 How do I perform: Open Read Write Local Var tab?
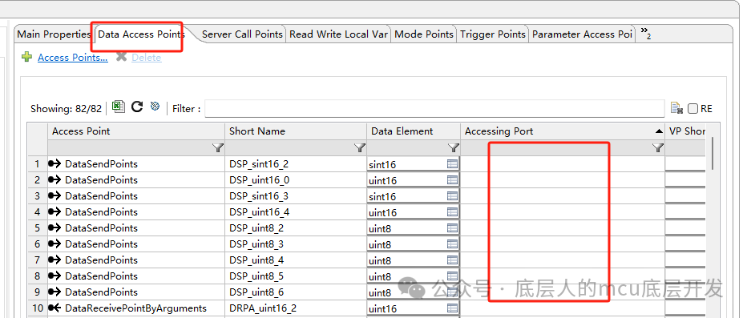coord(338,34)
